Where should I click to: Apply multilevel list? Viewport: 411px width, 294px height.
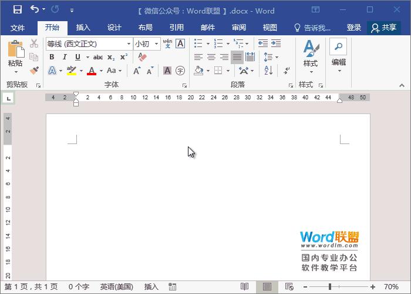[238, 43]
